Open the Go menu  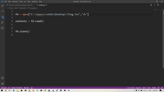(25, 2)
